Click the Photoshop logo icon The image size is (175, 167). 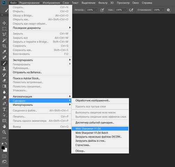(4, 3)
